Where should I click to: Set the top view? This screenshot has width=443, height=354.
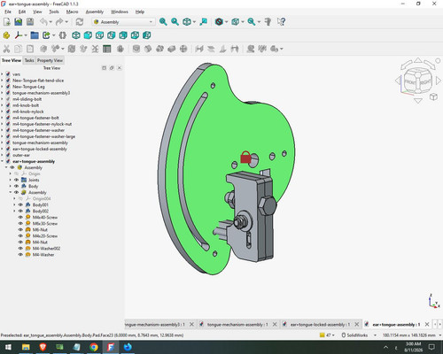point(99,35)
